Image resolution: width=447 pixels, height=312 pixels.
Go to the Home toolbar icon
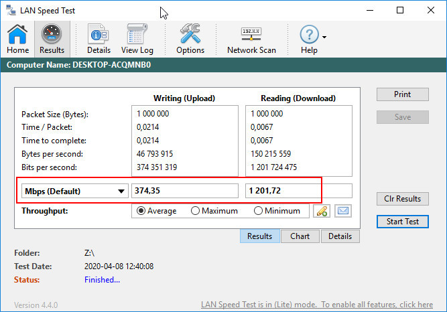[x=17, y=39]
